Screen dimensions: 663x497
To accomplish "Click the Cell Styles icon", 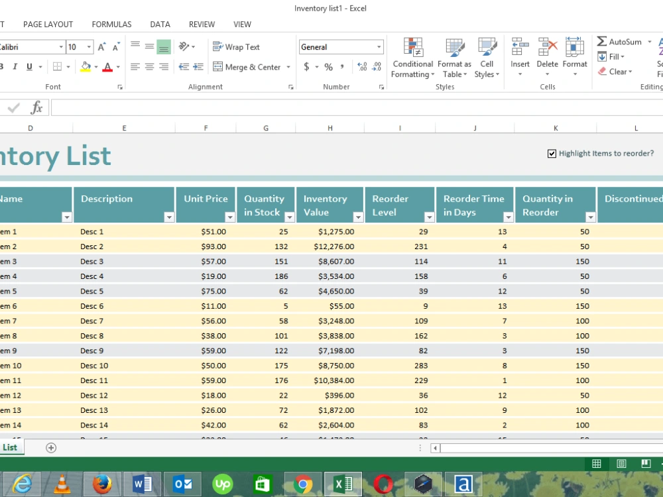I will point(487,47).
